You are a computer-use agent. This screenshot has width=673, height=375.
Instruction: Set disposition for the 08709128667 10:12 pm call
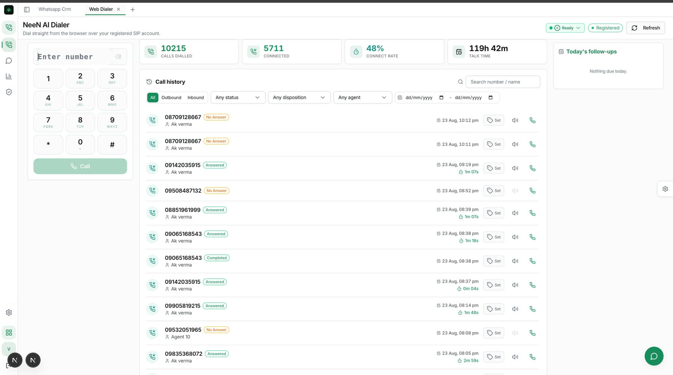pyautogui.click(x=494, y=120)
